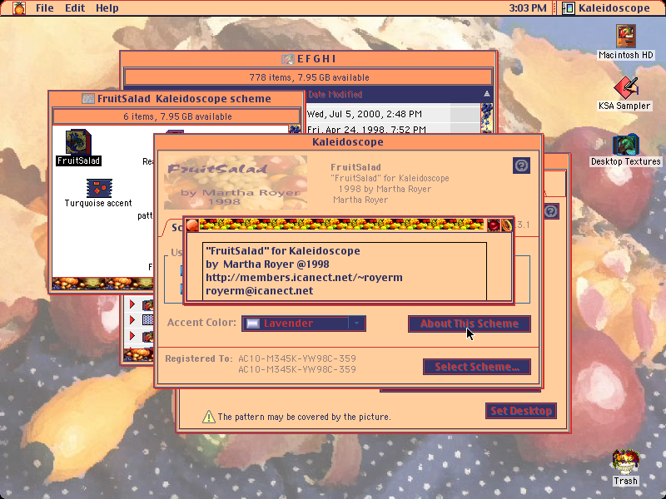Click the About This Scheme button
The width and height of the screenshot is (666, 499).
[x=470, y=324]
